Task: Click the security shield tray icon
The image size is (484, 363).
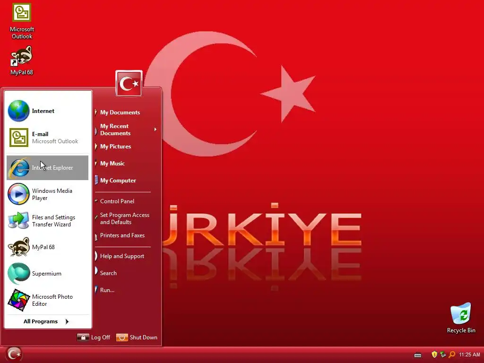Action: [x=434, y=354]
